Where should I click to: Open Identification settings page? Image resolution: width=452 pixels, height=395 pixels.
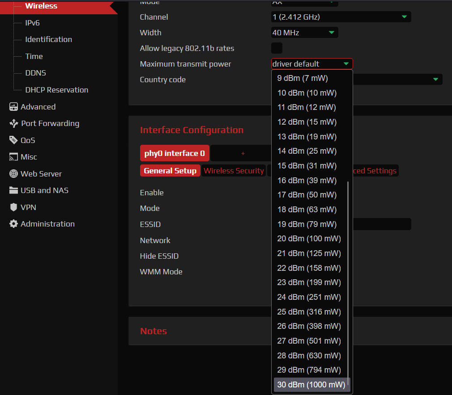48,39
